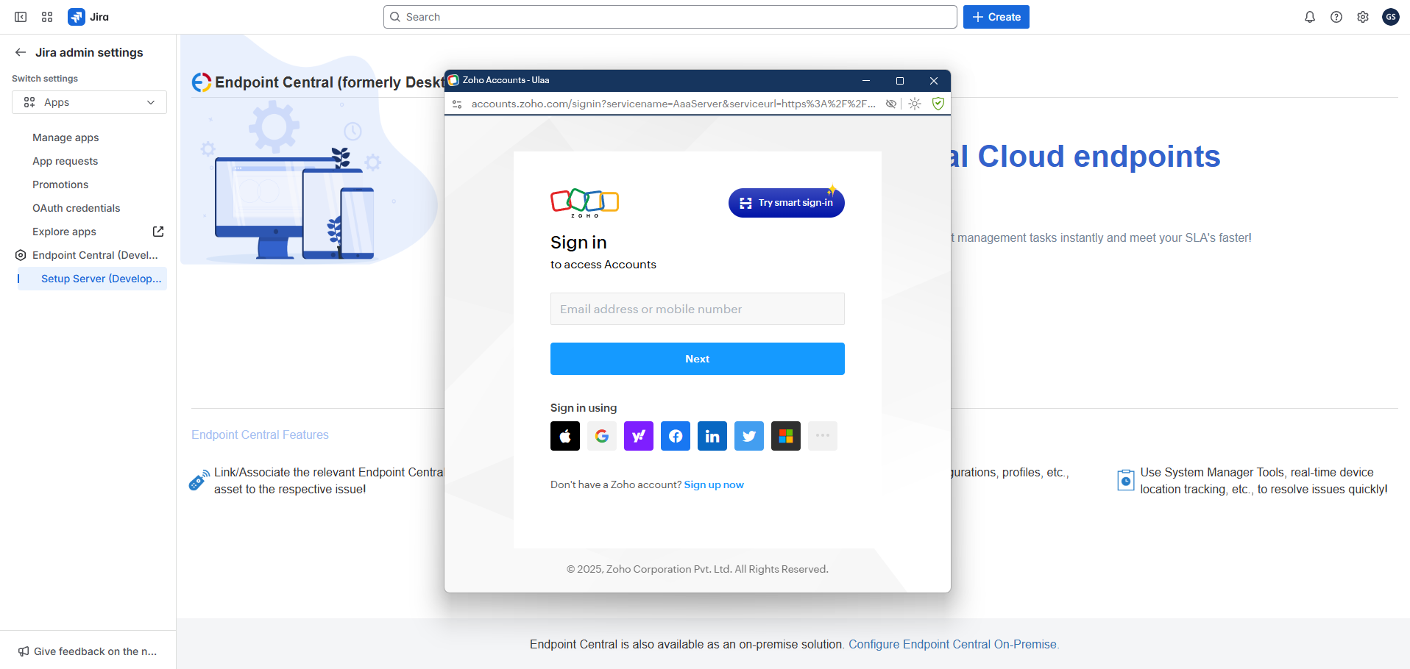
Task: Click Try smart sign-in button
Action: [787, 203]
